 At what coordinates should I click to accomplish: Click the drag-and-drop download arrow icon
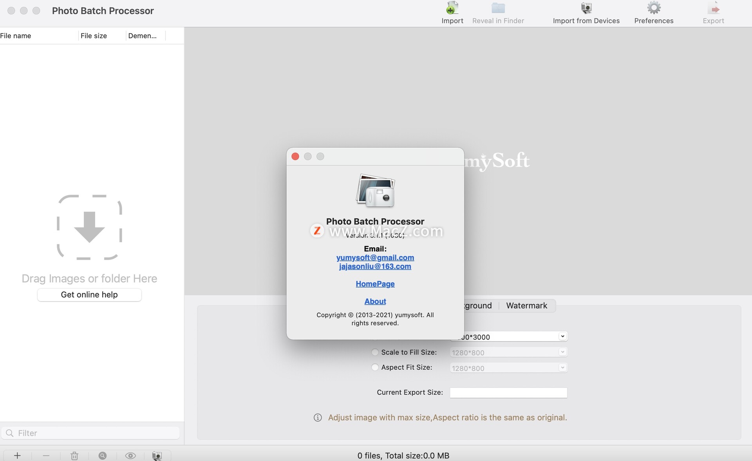click(89, 227)
